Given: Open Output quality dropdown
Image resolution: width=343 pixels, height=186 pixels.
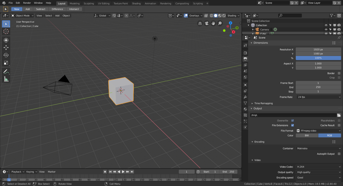Looking at the screenshot, I should point(318,172).
